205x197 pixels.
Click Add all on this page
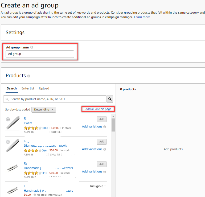coord(98,109)
